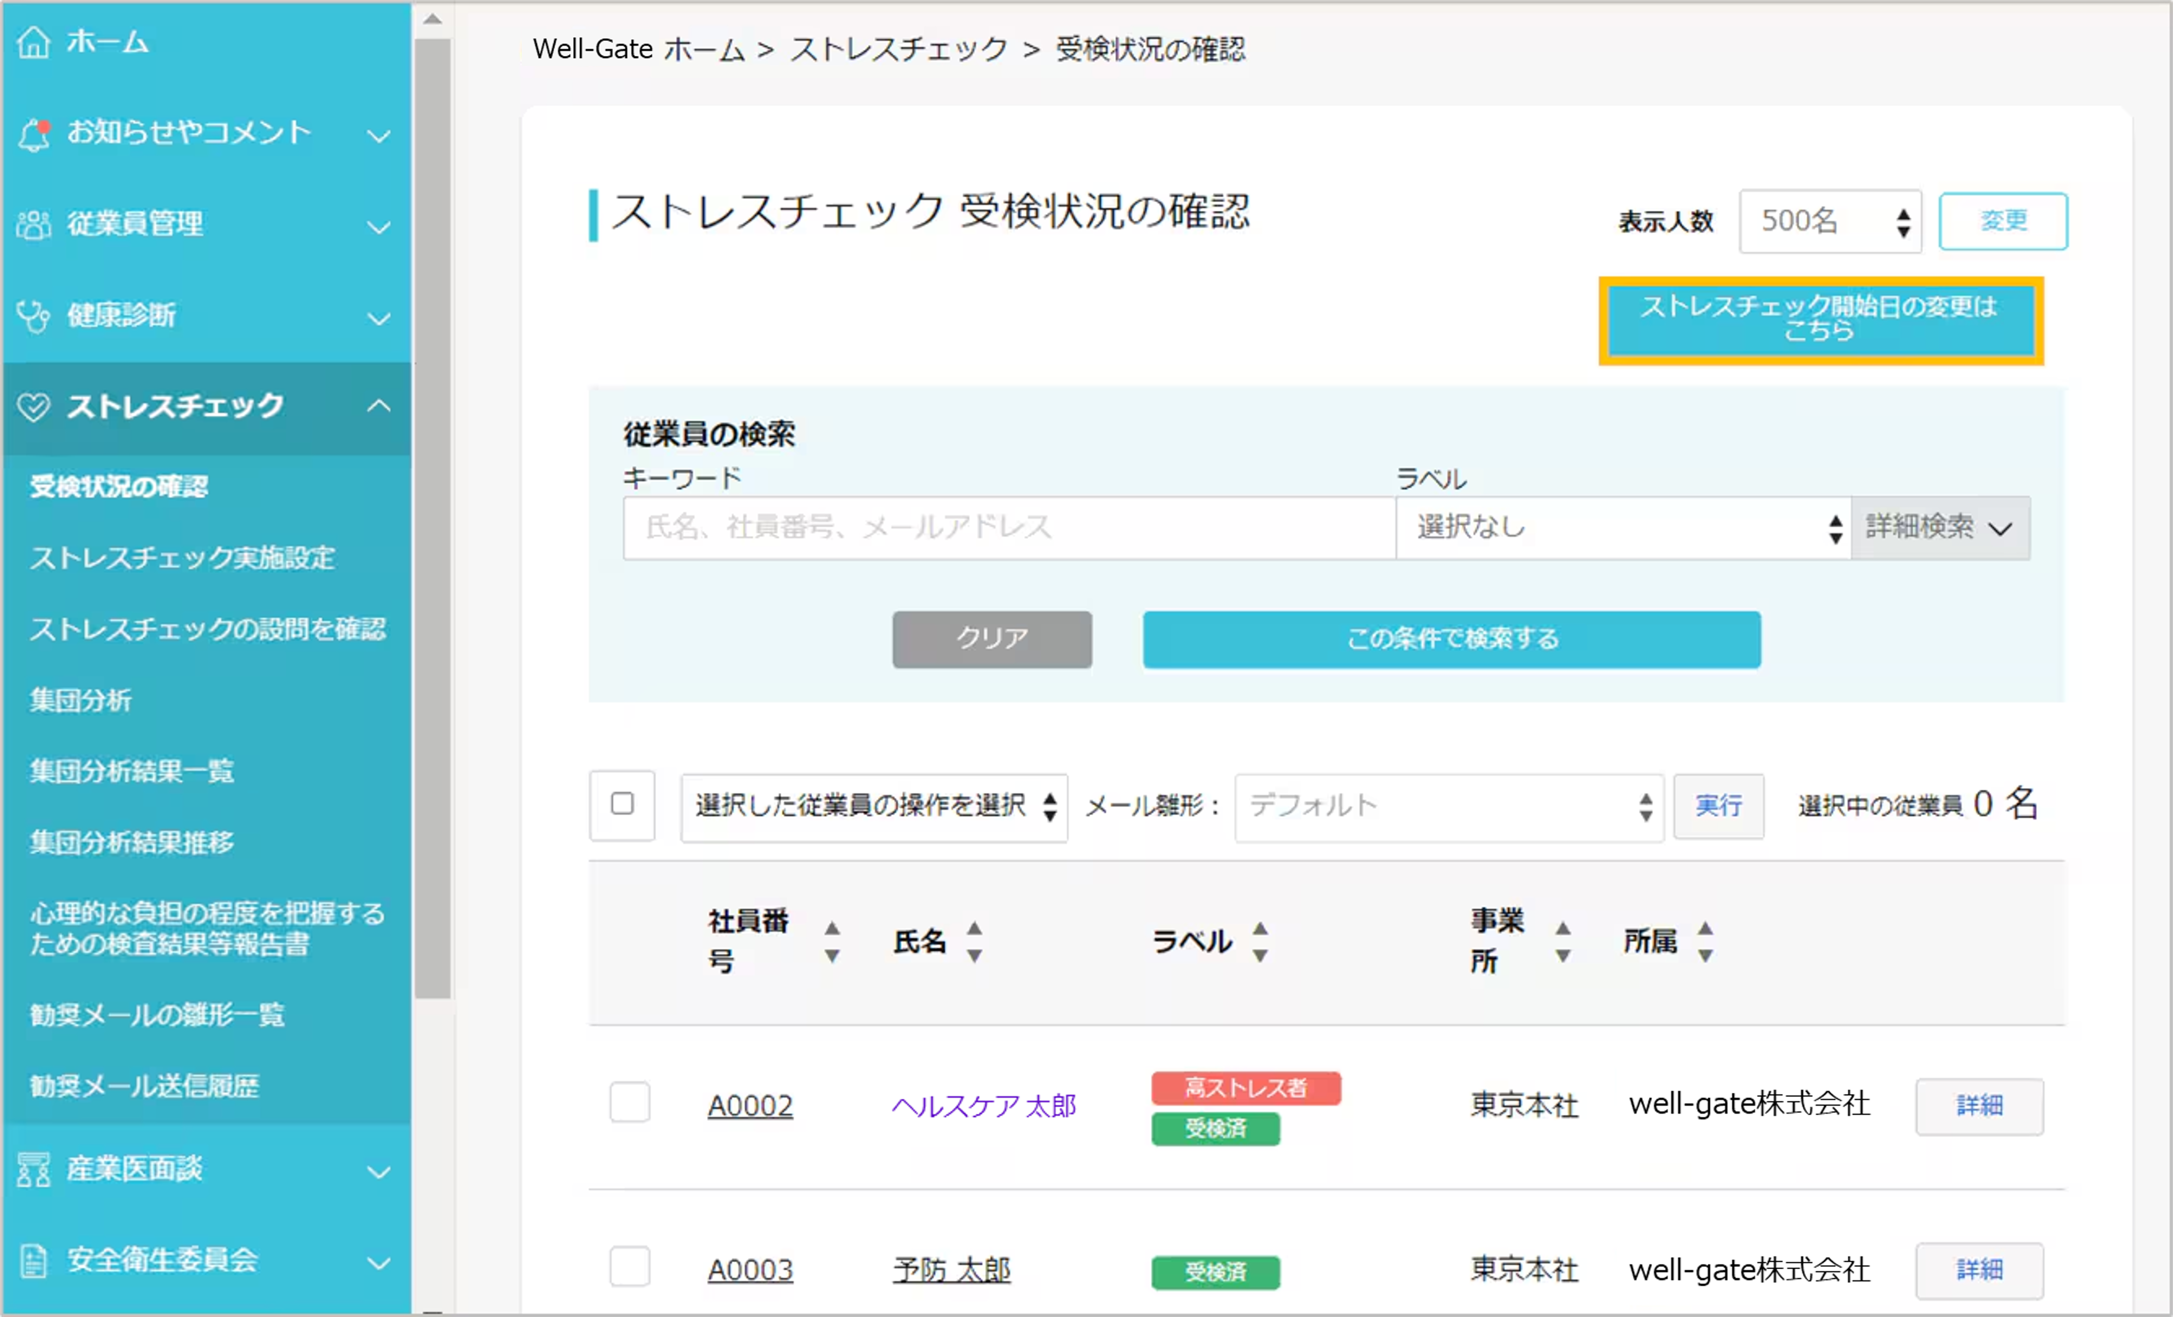The width and height of the screenshot is (2173, 1317).
Task: Click the 従業員管理 people icon
Action: [x=34, y=225]
